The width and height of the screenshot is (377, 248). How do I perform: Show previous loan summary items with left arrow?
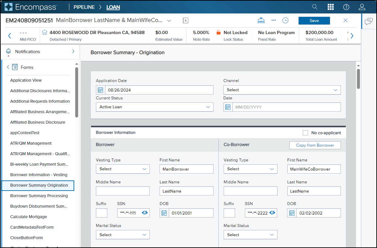[x=10, y=36]
